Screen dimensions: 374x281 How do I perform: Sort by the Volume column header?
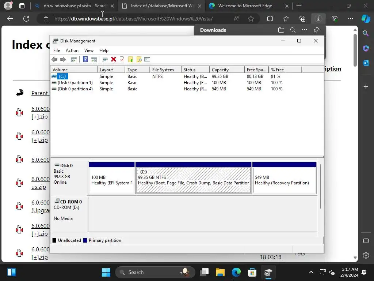coord(74,70)
